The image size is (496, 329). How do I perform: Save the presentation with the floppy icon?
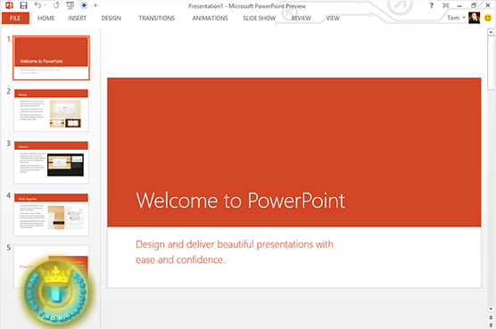24,5
